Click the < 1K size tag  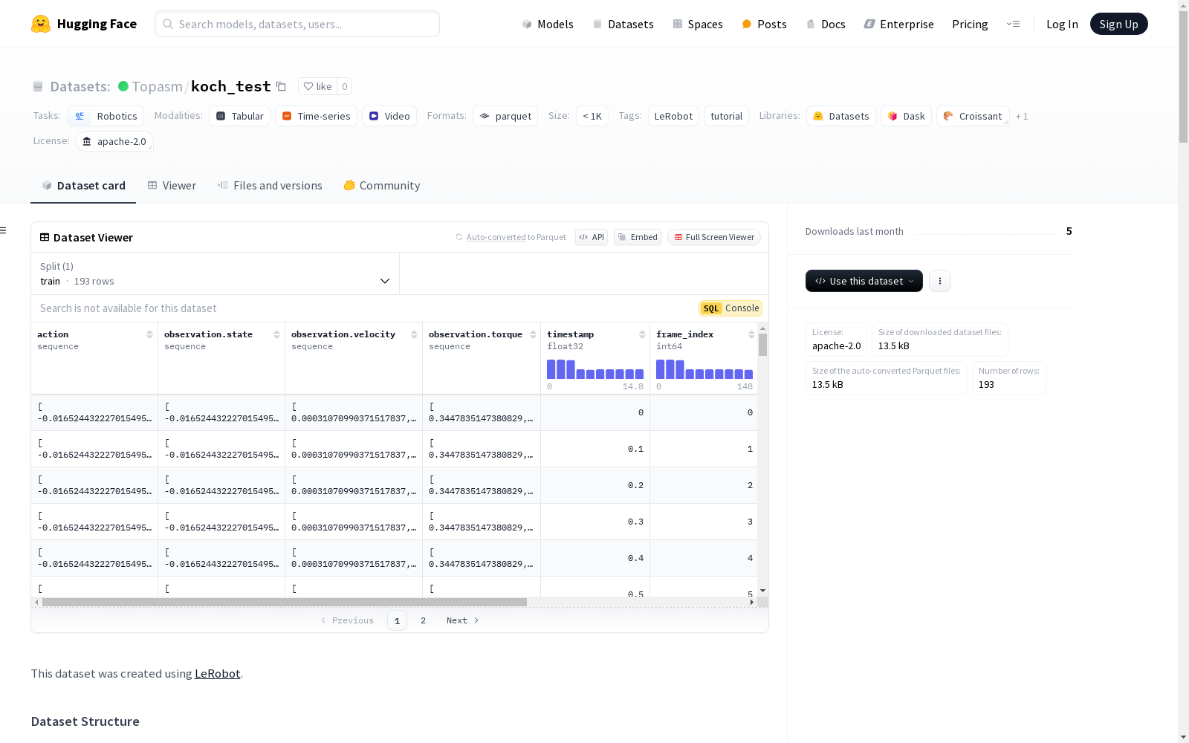coord(592,116)
